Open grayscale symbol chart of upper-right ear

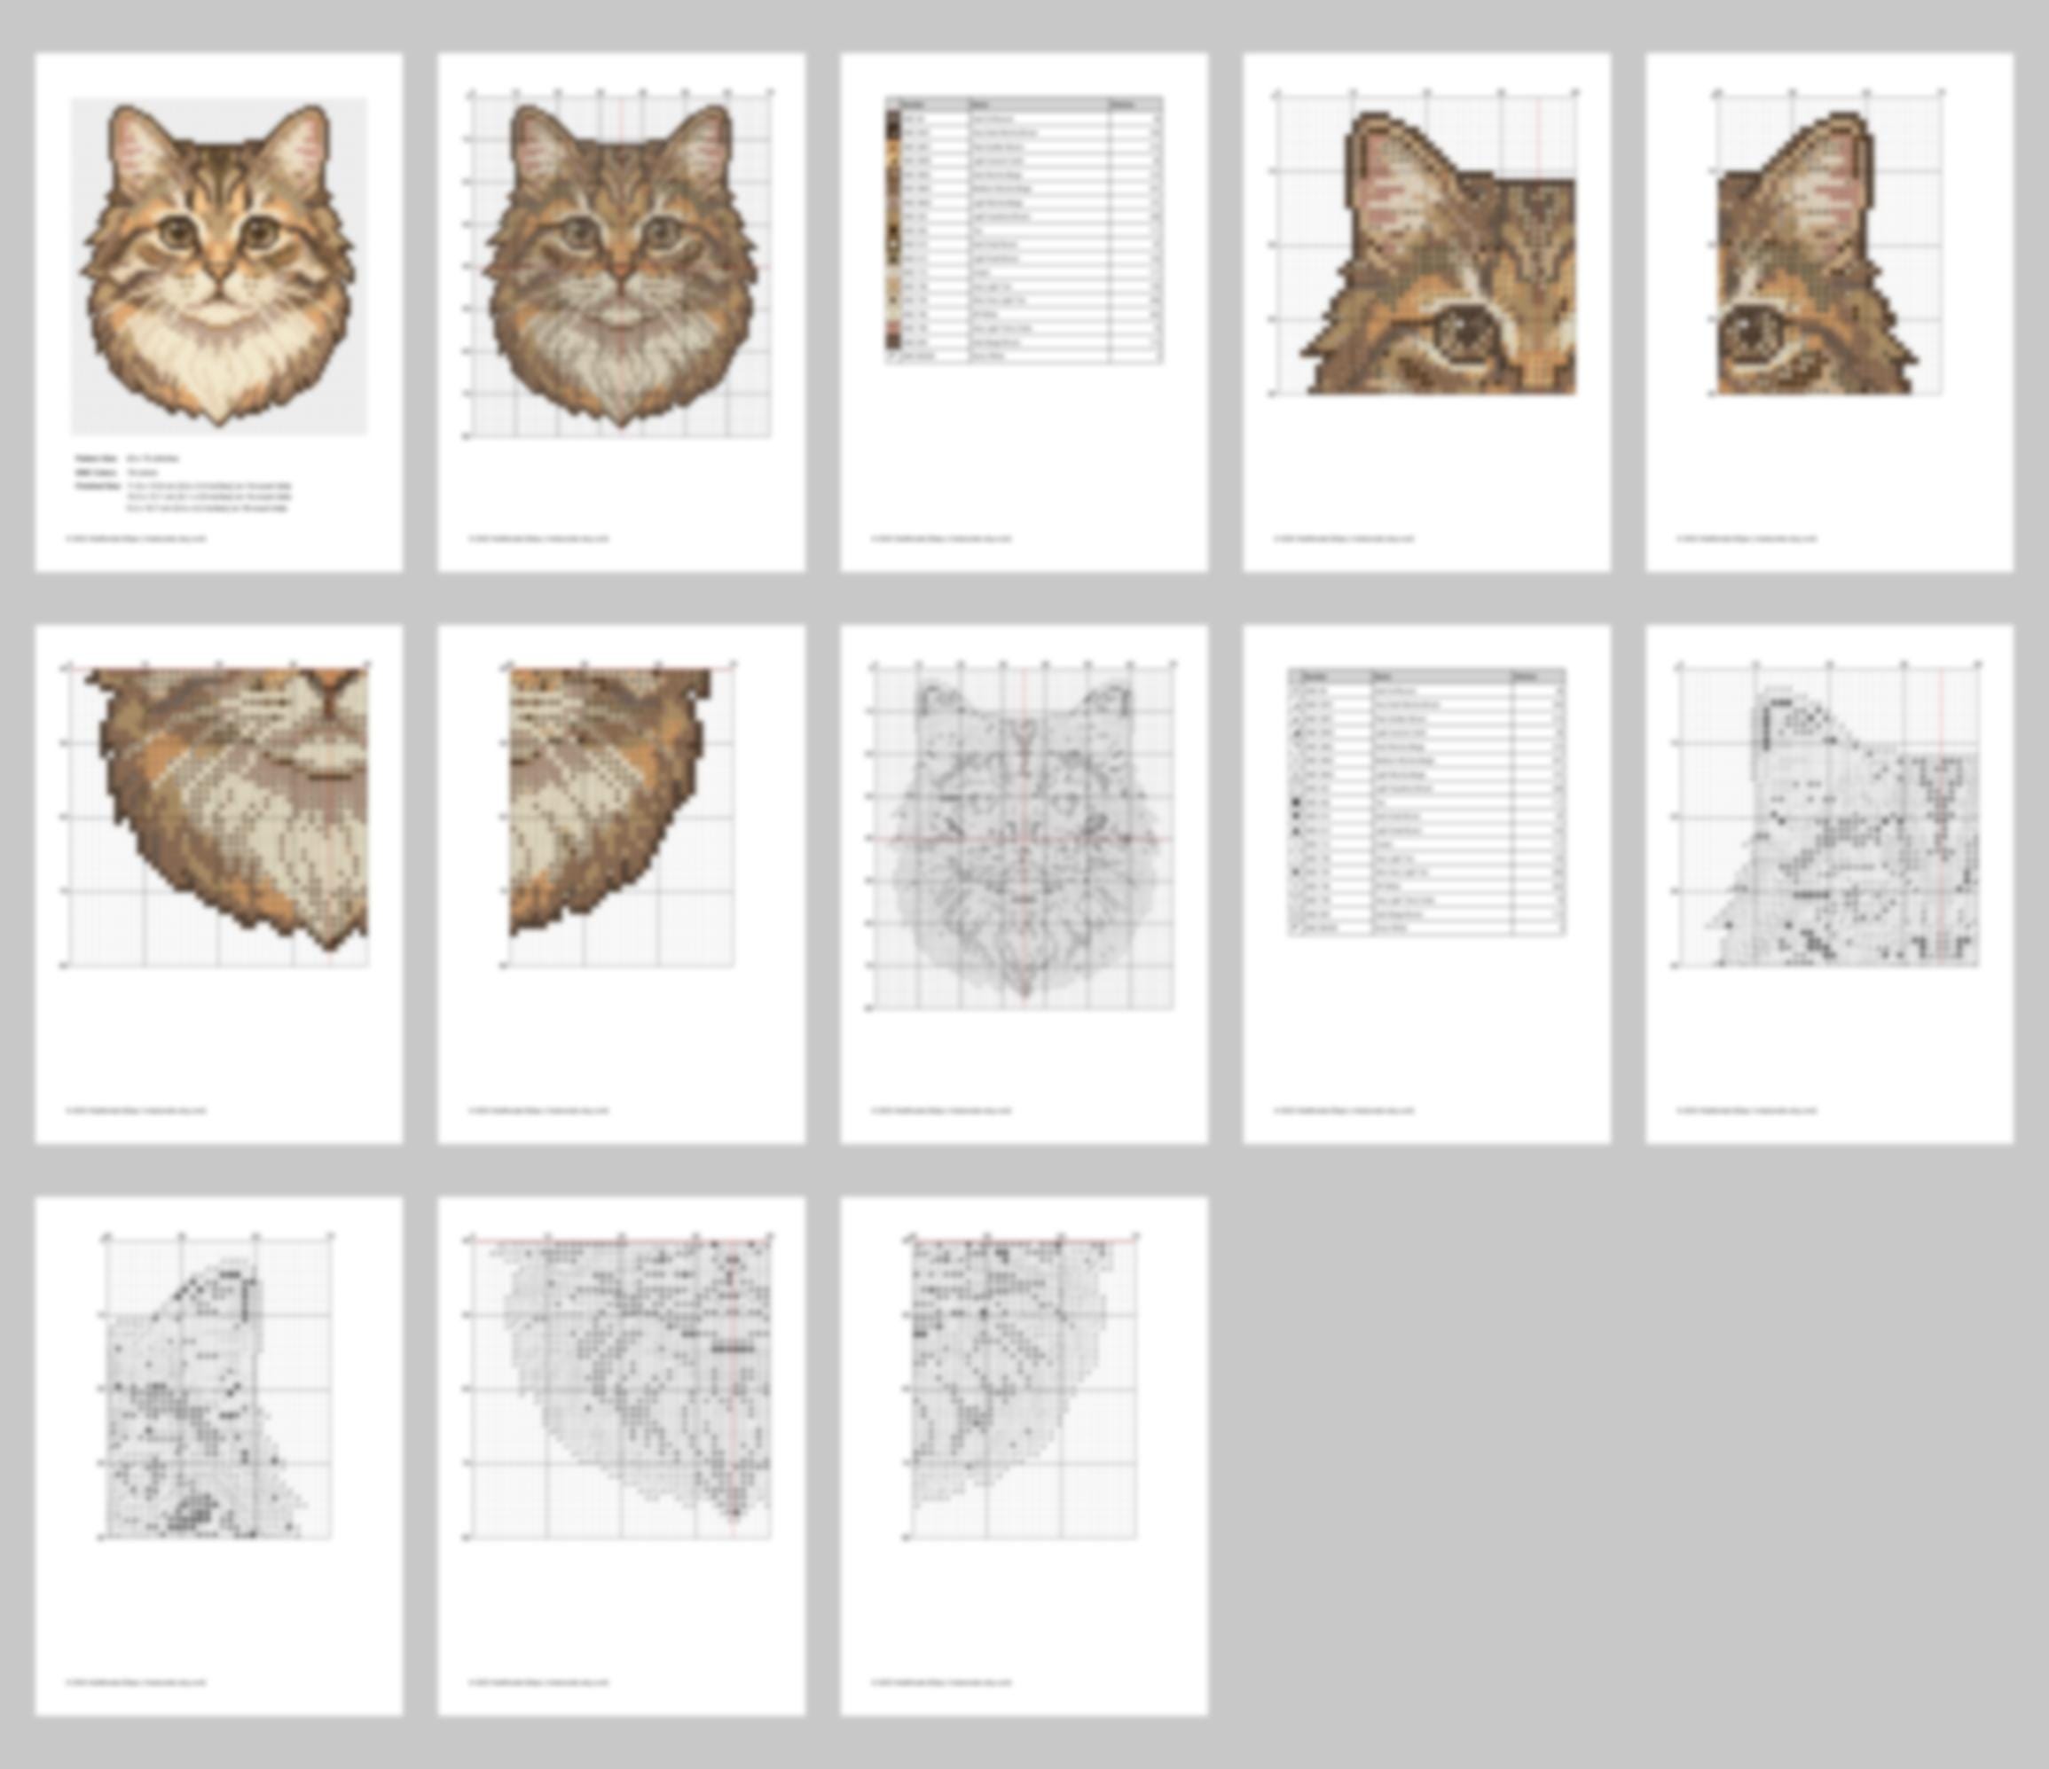pos(218,1455)
